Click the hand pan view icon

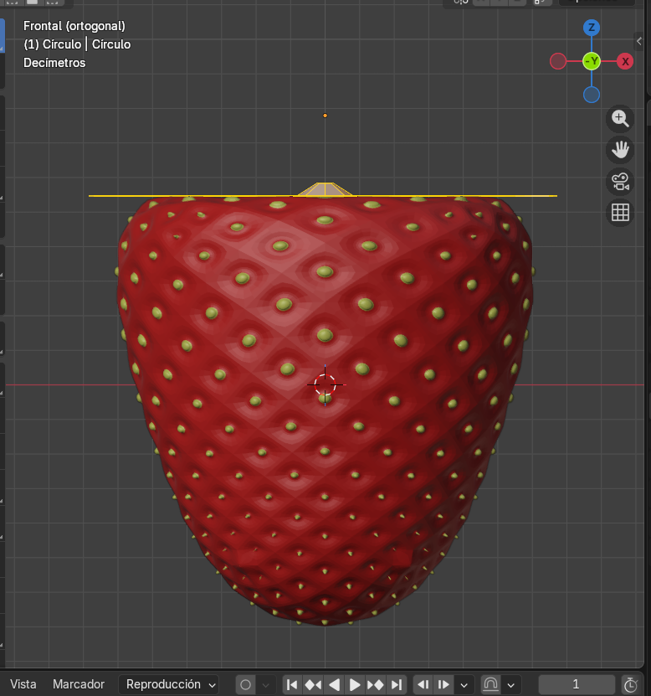[x=620, y=150]
